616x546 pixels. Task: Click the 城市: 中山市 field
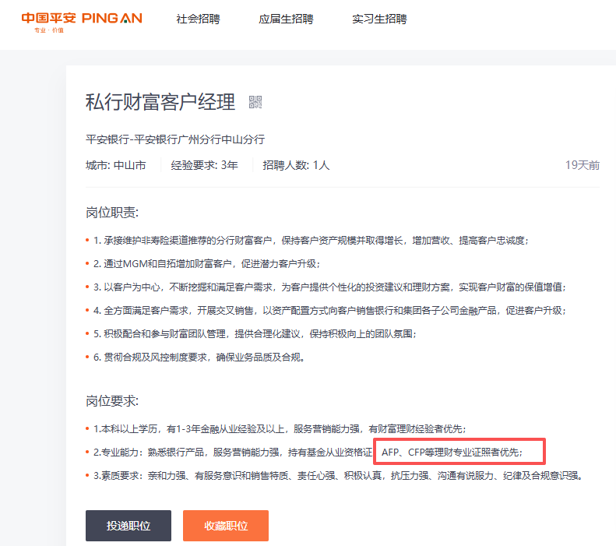(115, 165)
